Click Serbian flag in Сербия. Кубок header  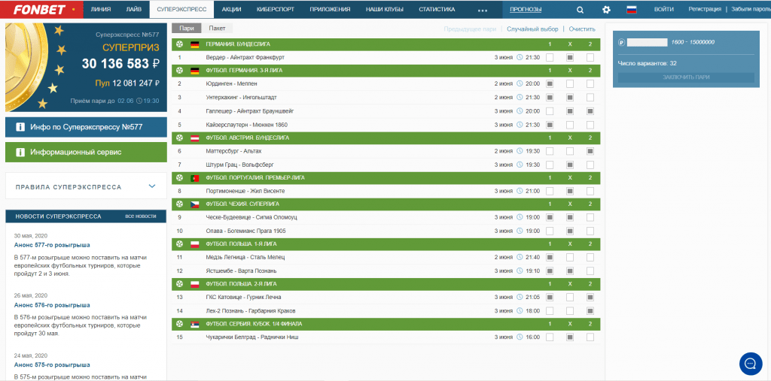[x=194, y=324]
